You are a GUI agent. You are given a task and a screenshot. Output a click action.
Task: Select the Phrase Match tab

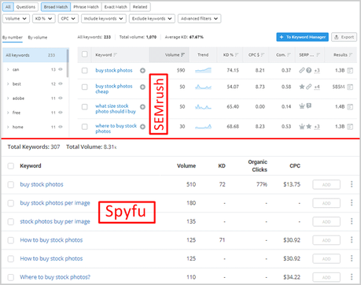click(86, 7)
